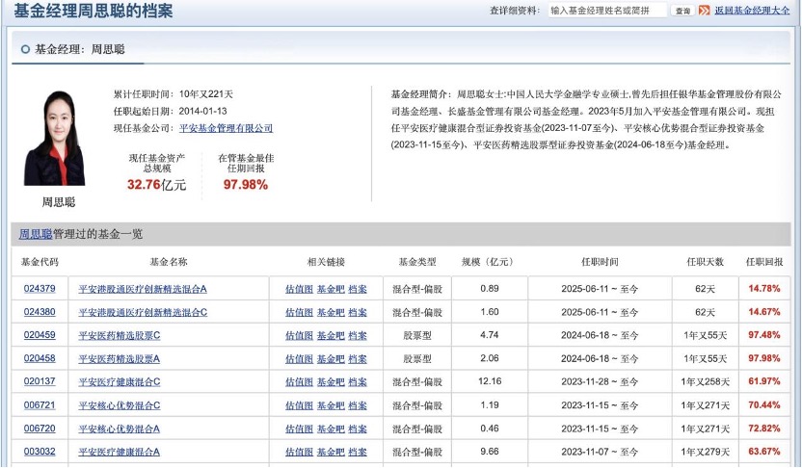Click fund code 006721

40,405
